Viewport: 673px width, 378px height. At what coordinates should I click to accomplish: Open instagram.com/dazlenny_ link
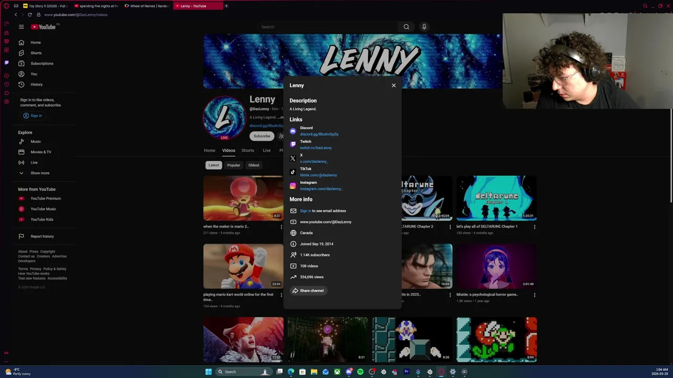click(x=321, y=189)
